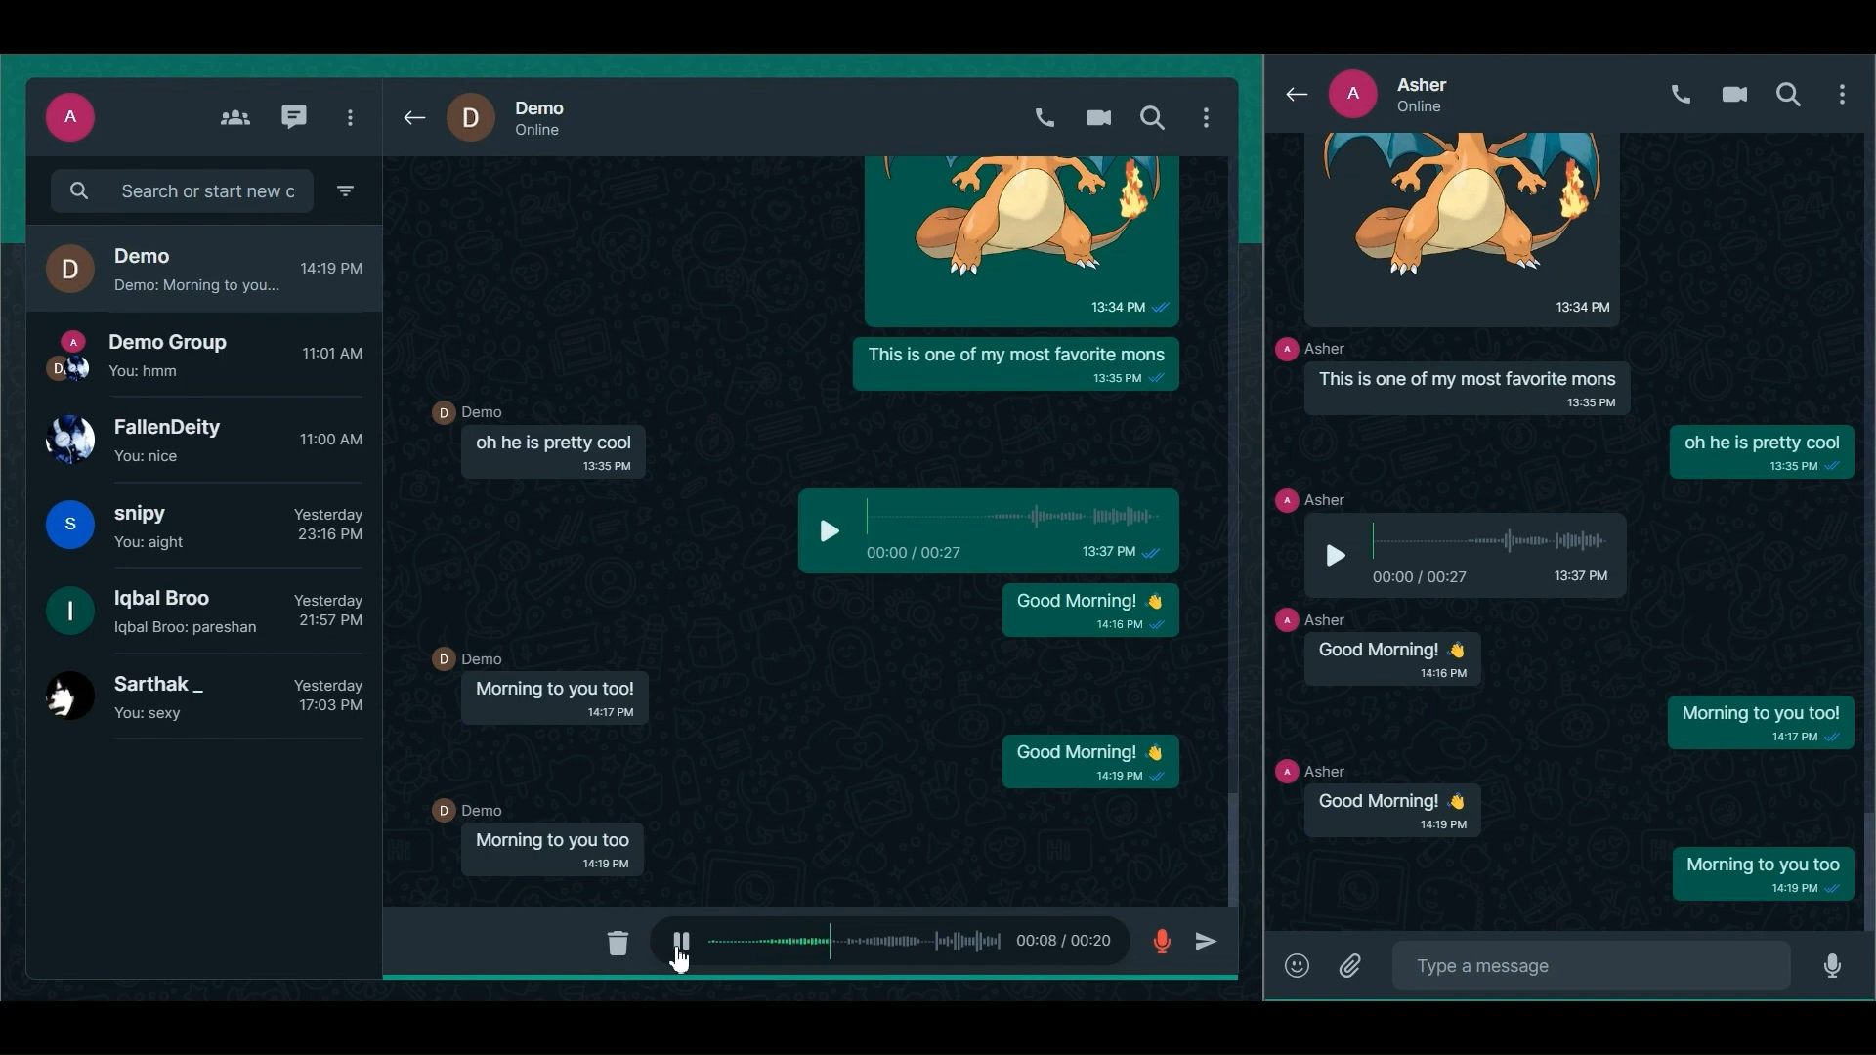Start video call with Demo
Image resolution: width=1876 pixels, height=1055 pixels.
click(x=1099, y=118)
